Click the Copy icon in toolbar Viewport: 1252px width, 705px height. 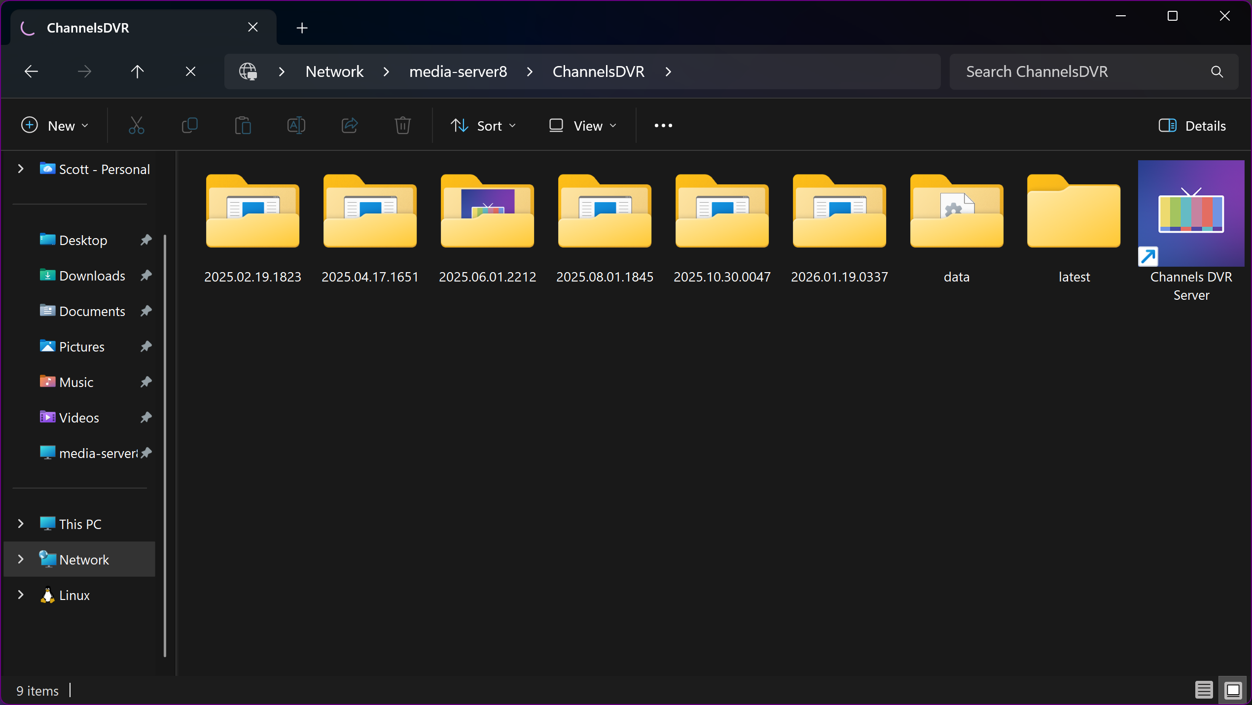(190, 126)
